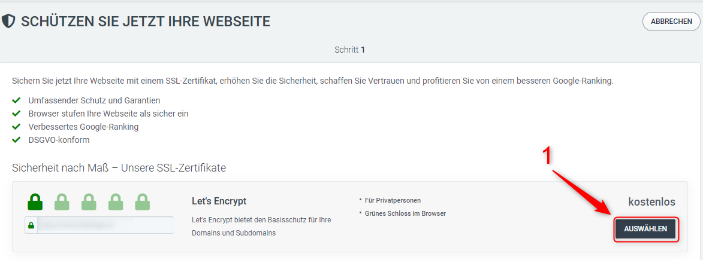Click the checkmark next to DSGVO-konform

[x=17, y=140]
